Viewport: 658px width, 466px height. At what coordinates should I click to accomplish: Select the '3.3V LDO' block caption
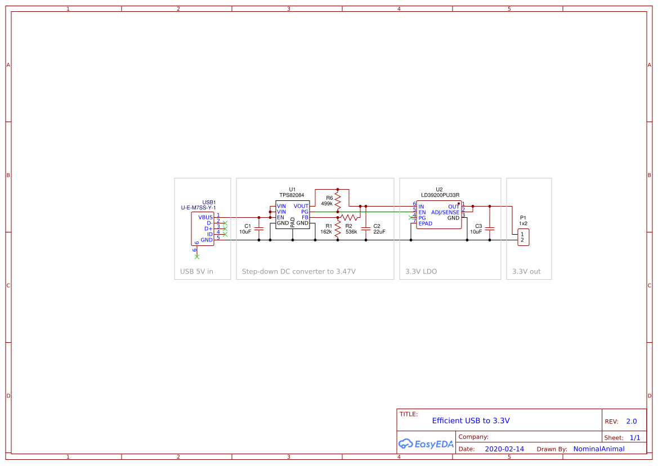[x=421, y=271]
